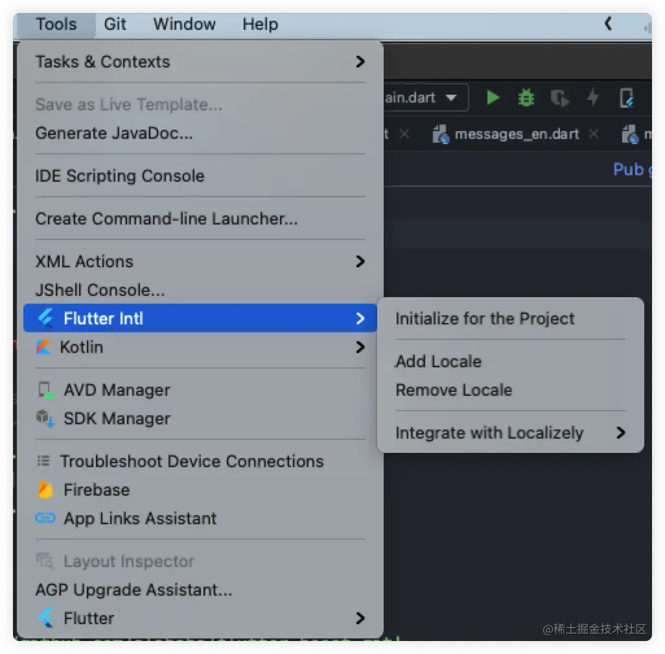The height and width of the screenshot is (654, 665).
Task: Launch the App Links Assistant
Action: click(139, 518)
